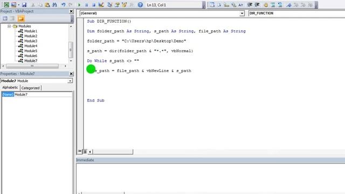Toggle Design Mode
The image size is (345, 194).
[x=101, y=5]
